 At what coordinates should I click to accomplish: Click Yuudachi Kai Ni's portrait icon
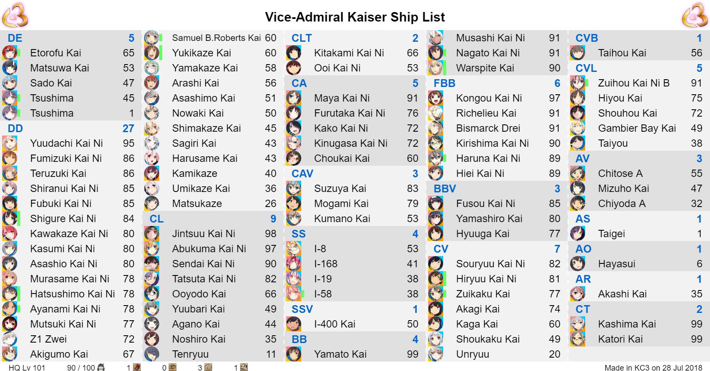[9, 143]
